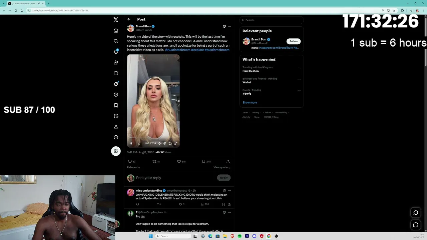Viewport: 427px width, 240px height.
Task: Seek on the video progress bar
Action: point(153,138)
